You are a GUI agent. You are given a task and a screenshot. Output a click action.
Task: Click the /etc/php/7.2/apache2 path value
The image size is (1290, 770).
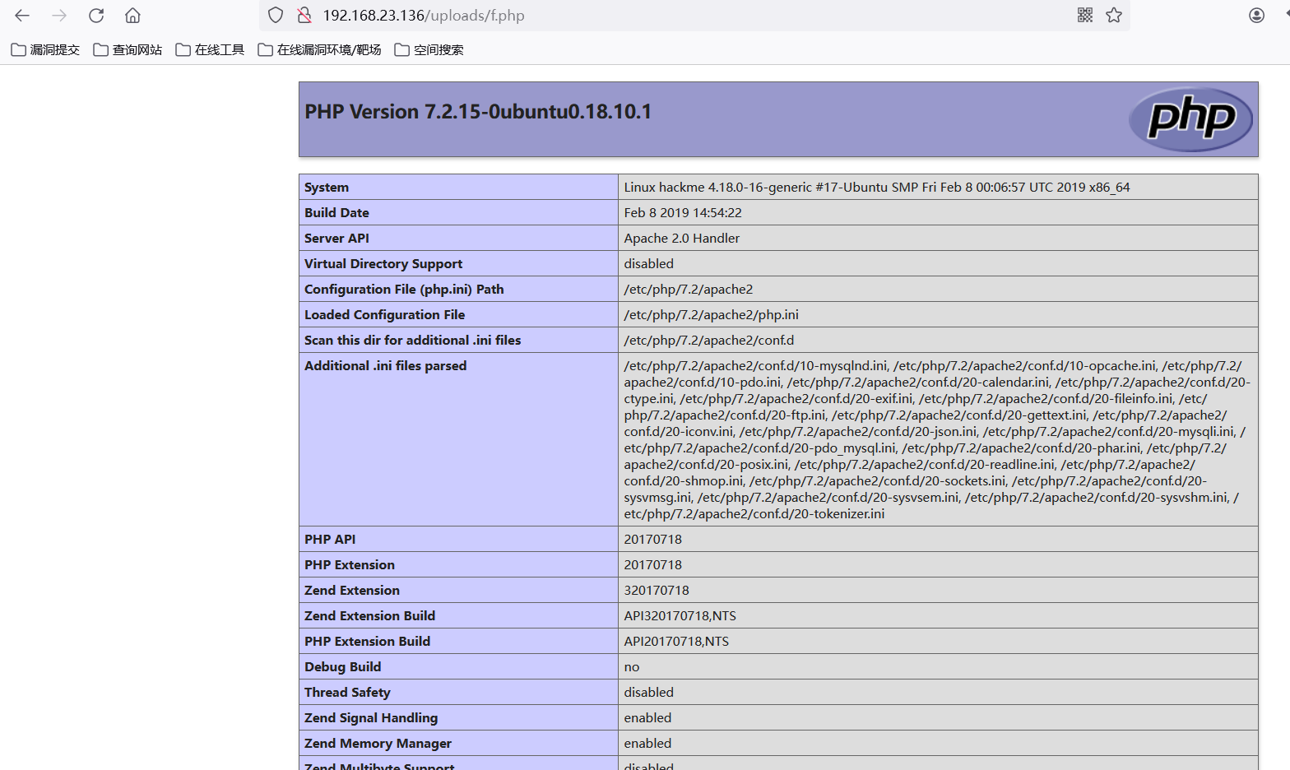[x=688, y=290]
